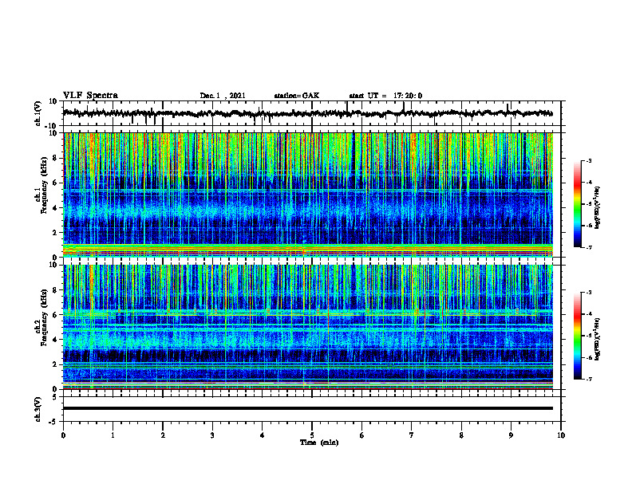632x488 pixels.
Task: Click the "-5" tick of the ch.3(V) axis
Action: click(53, 422)
